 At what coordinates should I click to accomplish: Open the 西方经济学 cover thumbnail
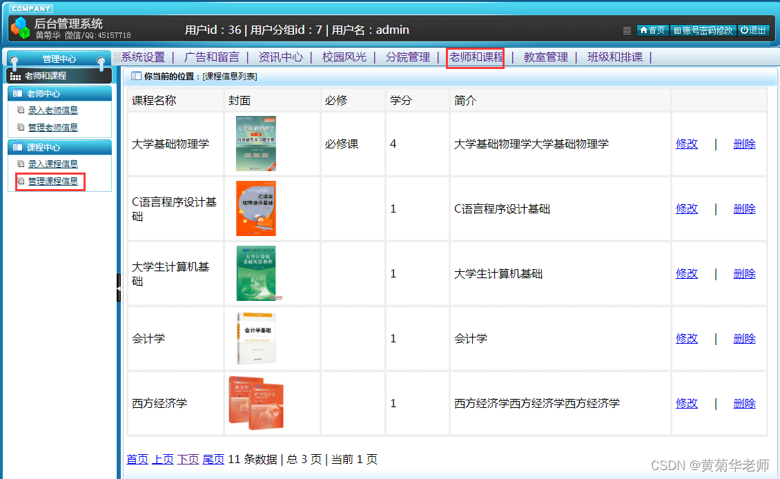(x=256, y=403)
